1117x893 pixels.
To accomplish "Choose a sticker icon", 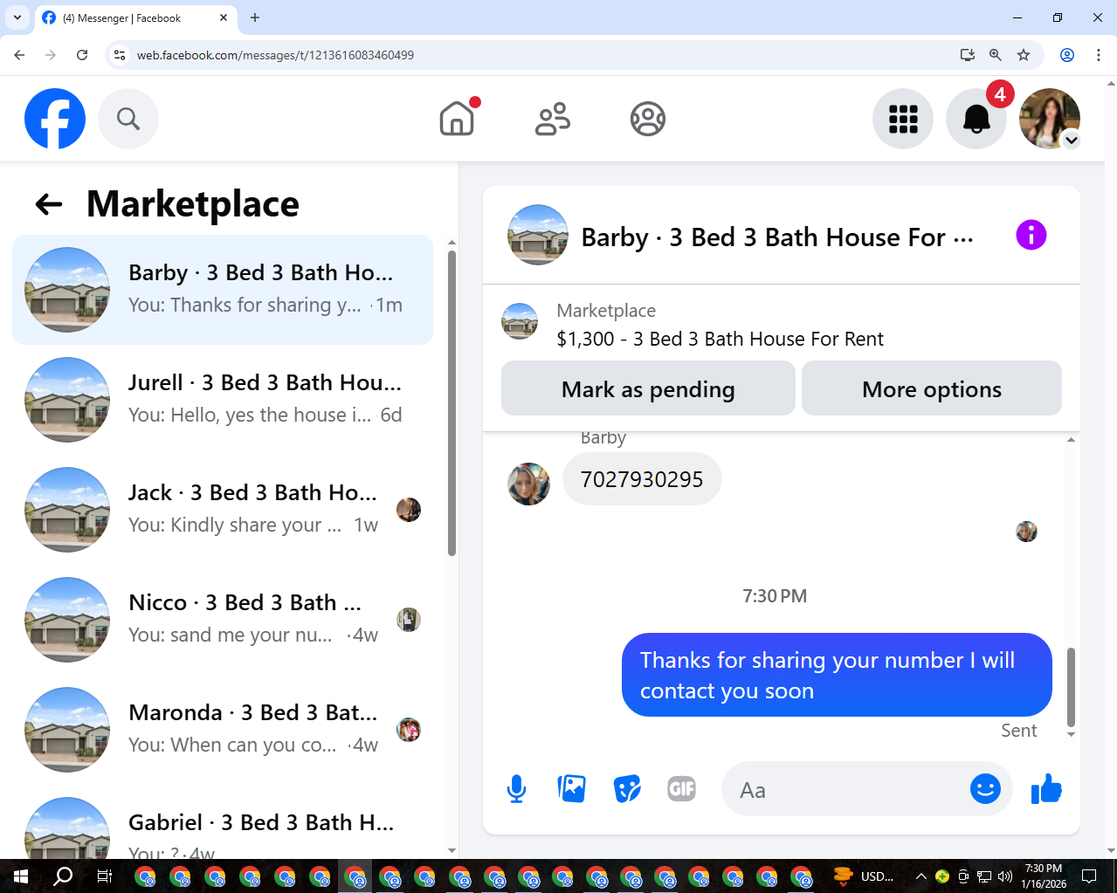I will coord(627,789).
